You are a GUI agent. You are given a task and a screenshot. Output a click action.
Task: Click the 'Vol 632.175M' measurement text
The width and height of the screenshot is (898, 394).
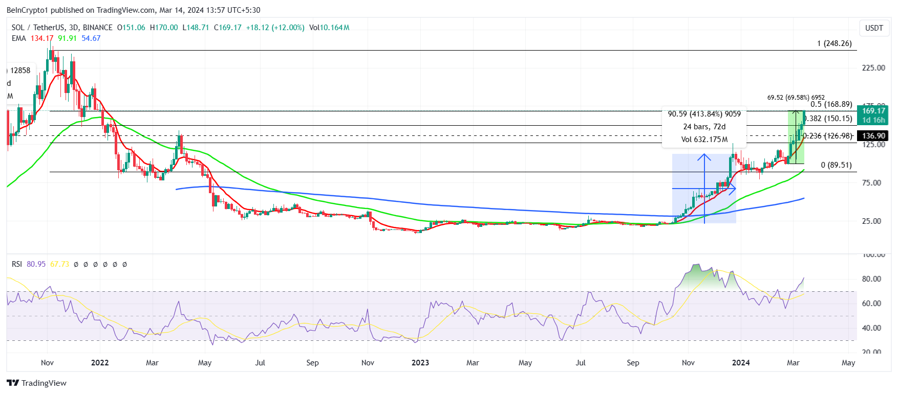coord(704,140)
